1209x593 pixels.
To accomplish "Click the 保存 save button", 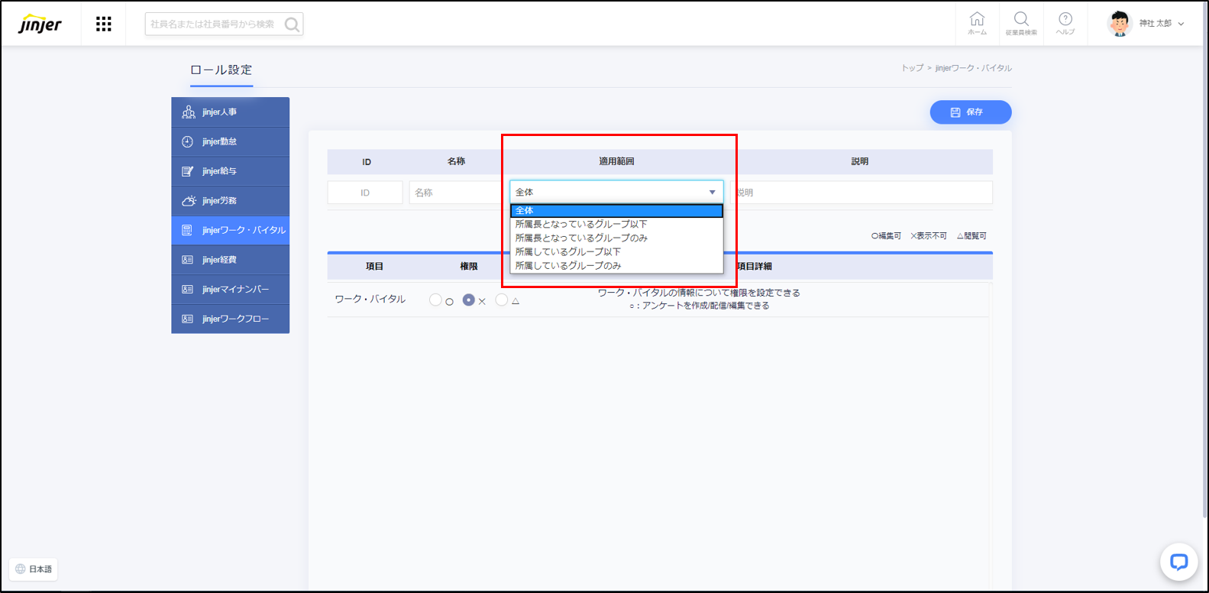I will (x=970, y=112).
